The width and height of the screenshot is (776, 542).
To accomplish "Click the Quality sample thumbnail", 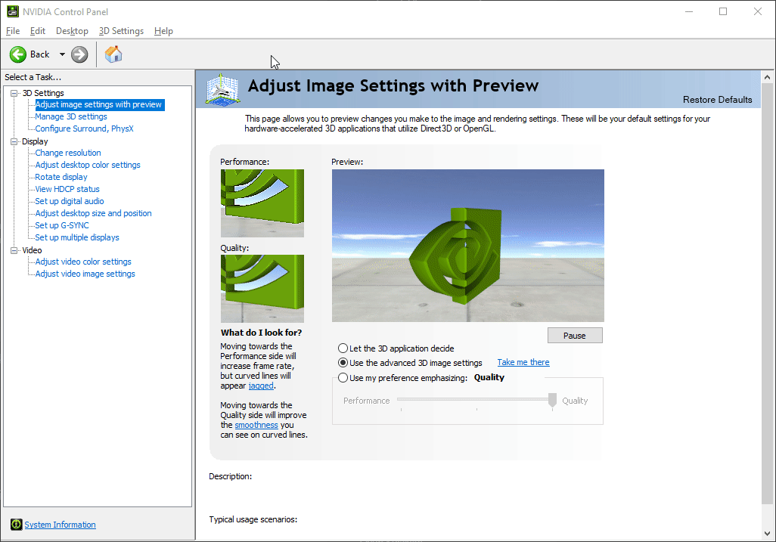I will tap(262, 289).
